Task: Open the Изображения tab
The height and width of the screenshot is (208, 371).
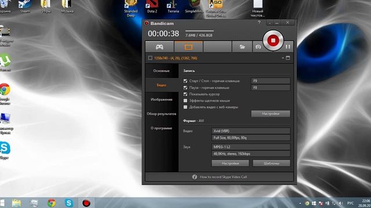Action: (x=161, y=99)
